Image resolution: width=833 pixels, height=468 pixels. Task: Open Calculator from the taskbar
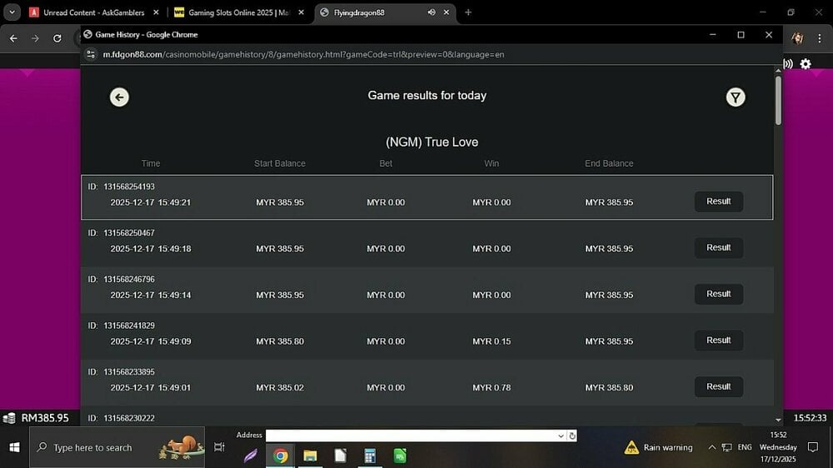tap(370, 456)
